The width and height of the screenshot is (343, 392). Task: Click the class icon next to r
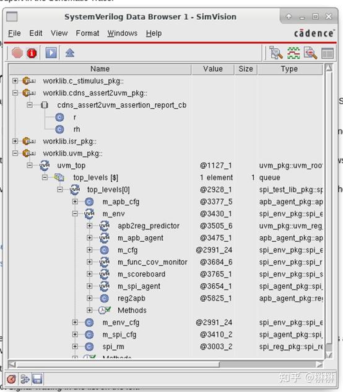[x=59, y=117]
